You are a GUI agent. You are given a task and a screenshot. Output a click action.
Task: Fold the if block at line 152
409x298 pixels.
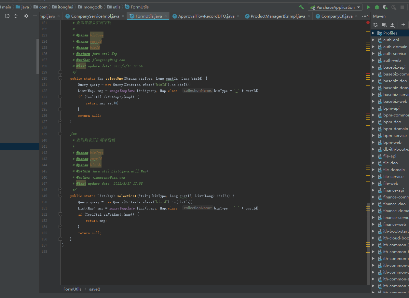60,214
